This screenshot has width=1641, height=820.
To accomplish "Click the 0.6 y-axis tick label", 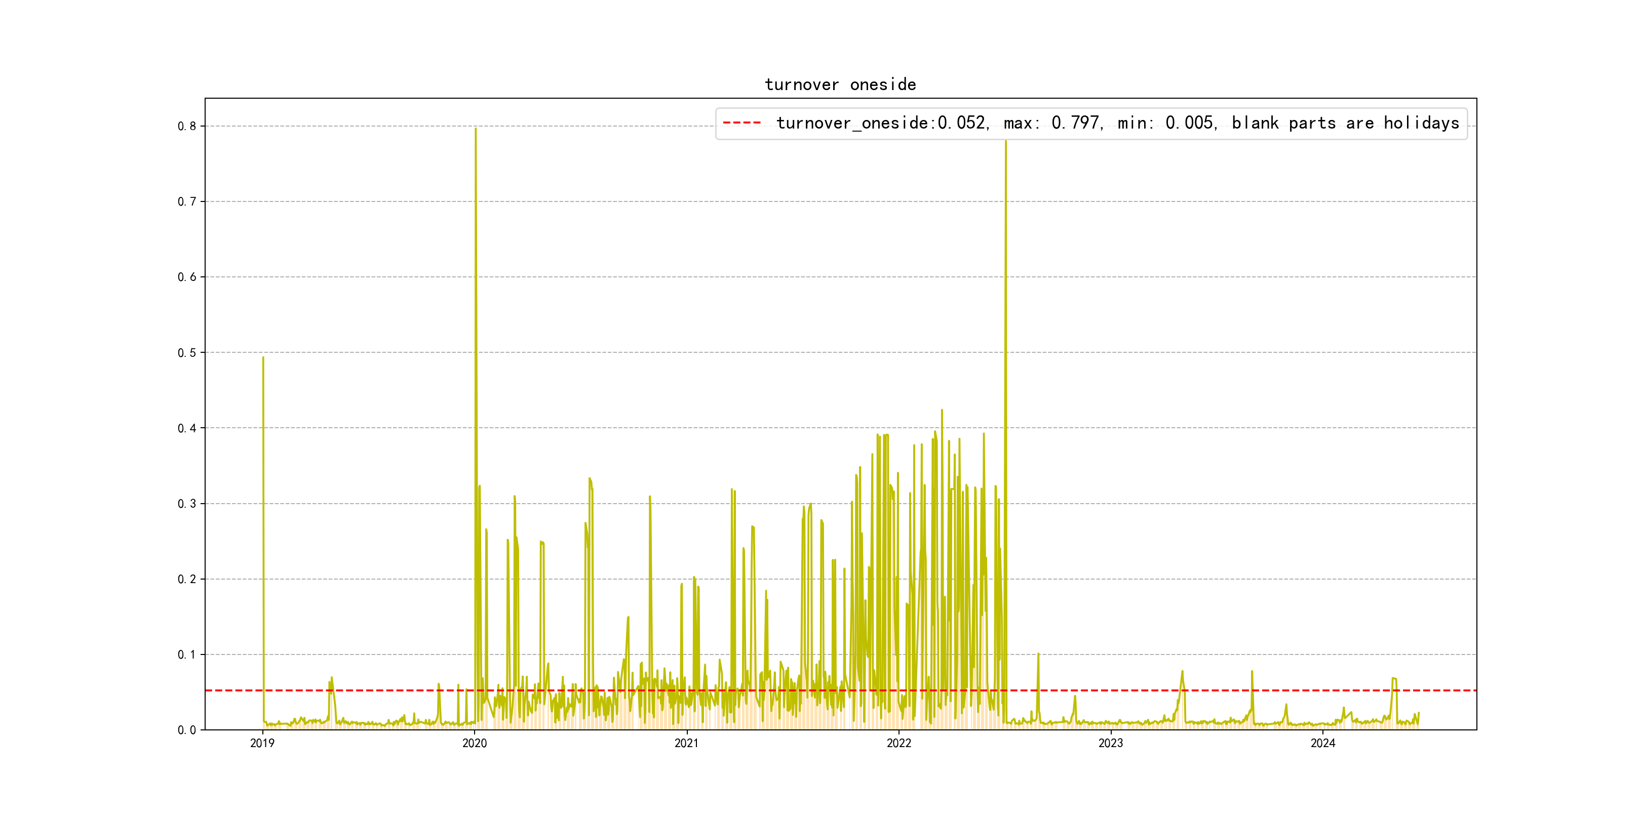I will point(187,277).
